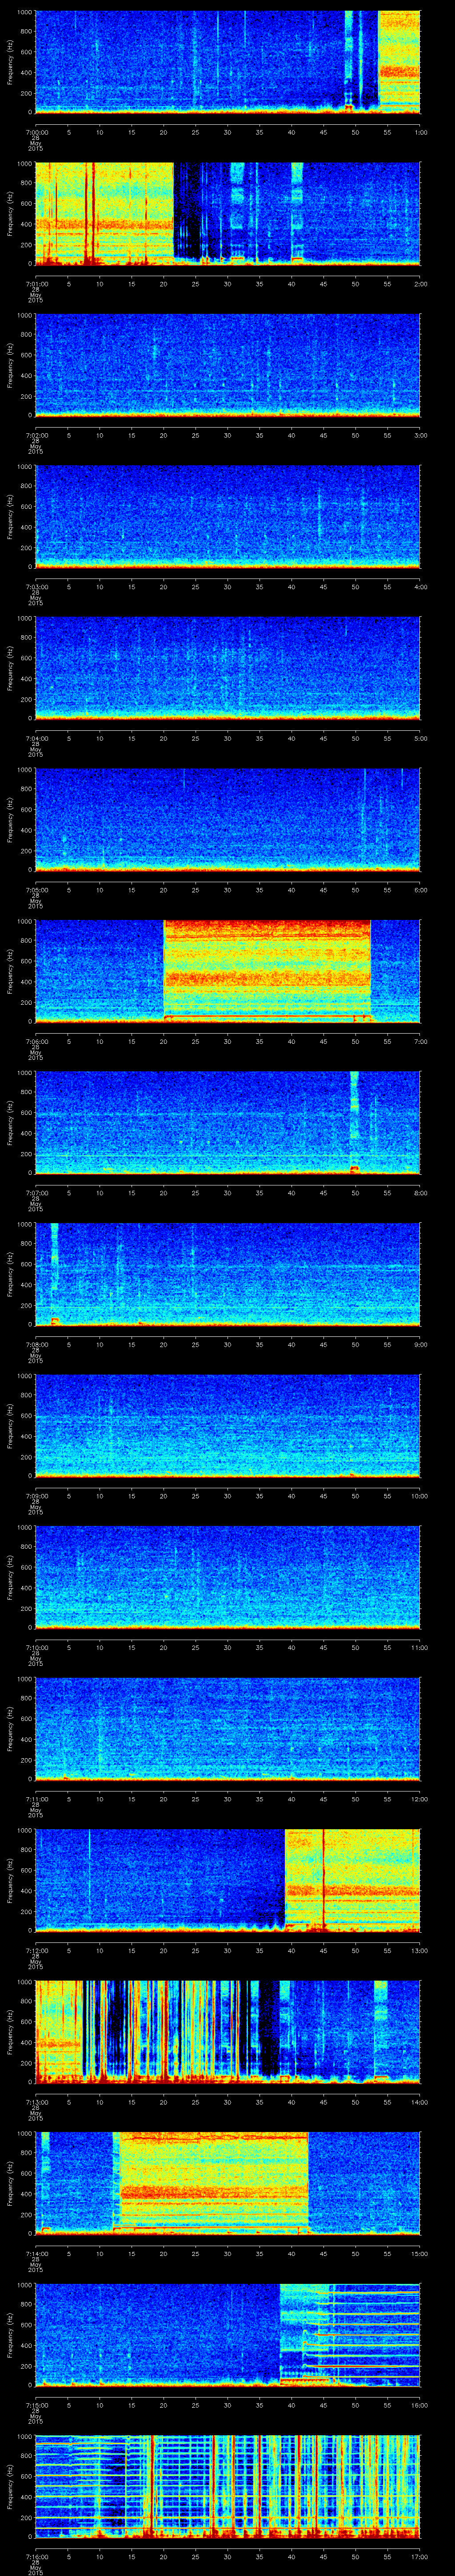Select the 7:02:00 spectrogram panel
Screen dimensions: 455x2576
pyautogui.click(x=228, y=364)
